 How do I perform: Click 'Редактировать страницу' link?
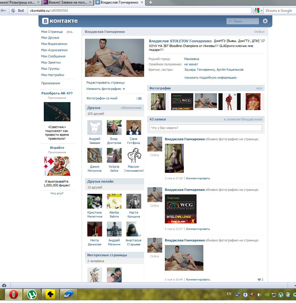(x=105, y=83)
